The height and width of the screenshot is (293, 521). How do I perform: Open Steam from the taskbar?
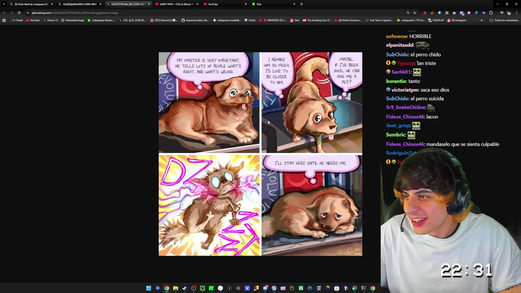tap(184, 288)
